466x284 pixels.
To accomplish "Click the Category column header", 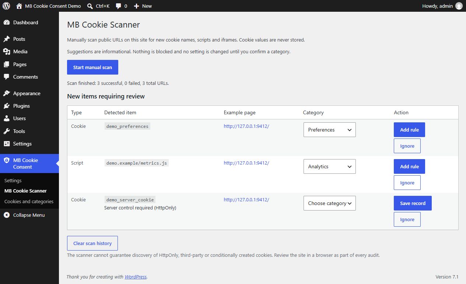I will [313, 112].
